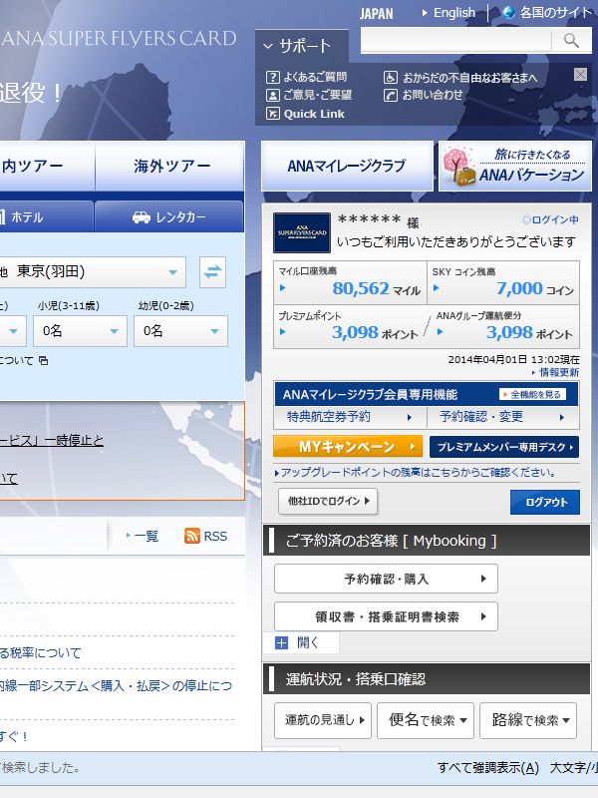The height and width of the screenshot is (798, 598).
Task: Open おからだの不自由なお客さまへ link
Action: 460,78
